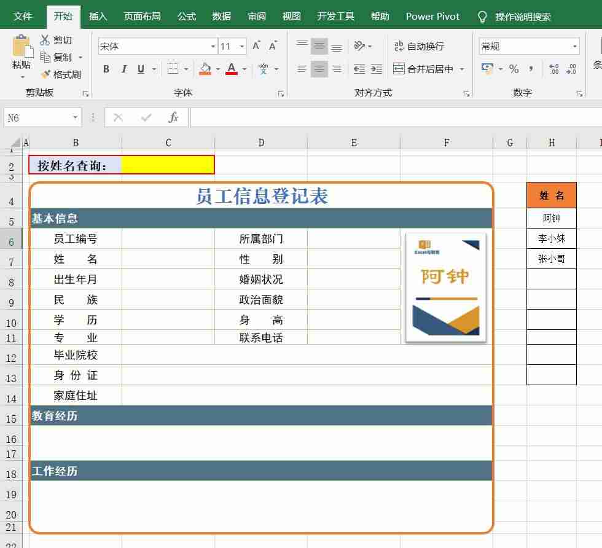
Task: Switch to the 插入 (Insert) tab
Action: (98, 17)
